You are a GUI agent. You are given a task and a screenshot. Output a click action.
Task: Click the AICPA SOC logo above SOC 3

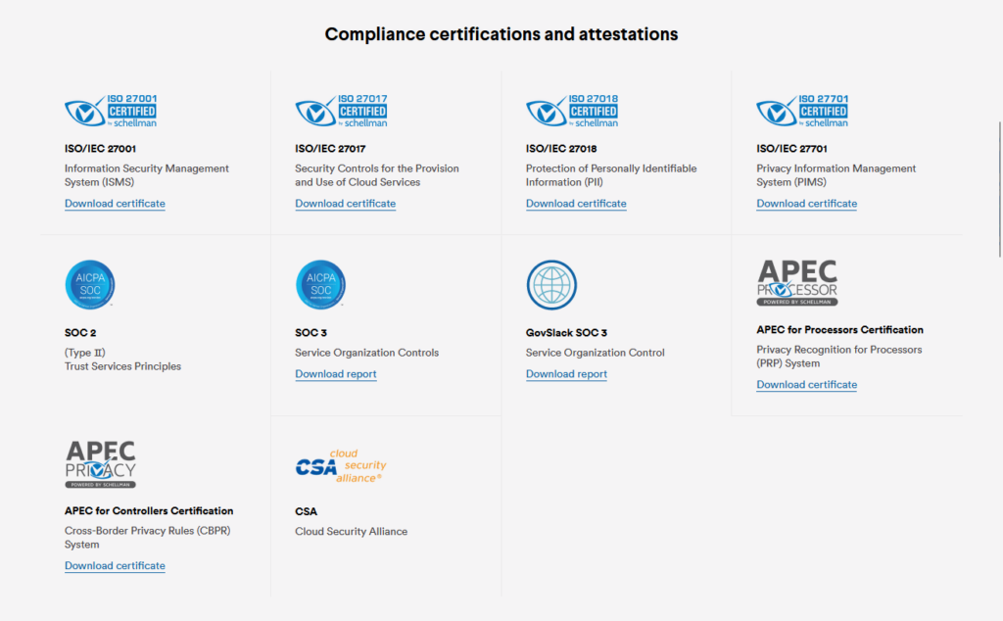[320, 285]
